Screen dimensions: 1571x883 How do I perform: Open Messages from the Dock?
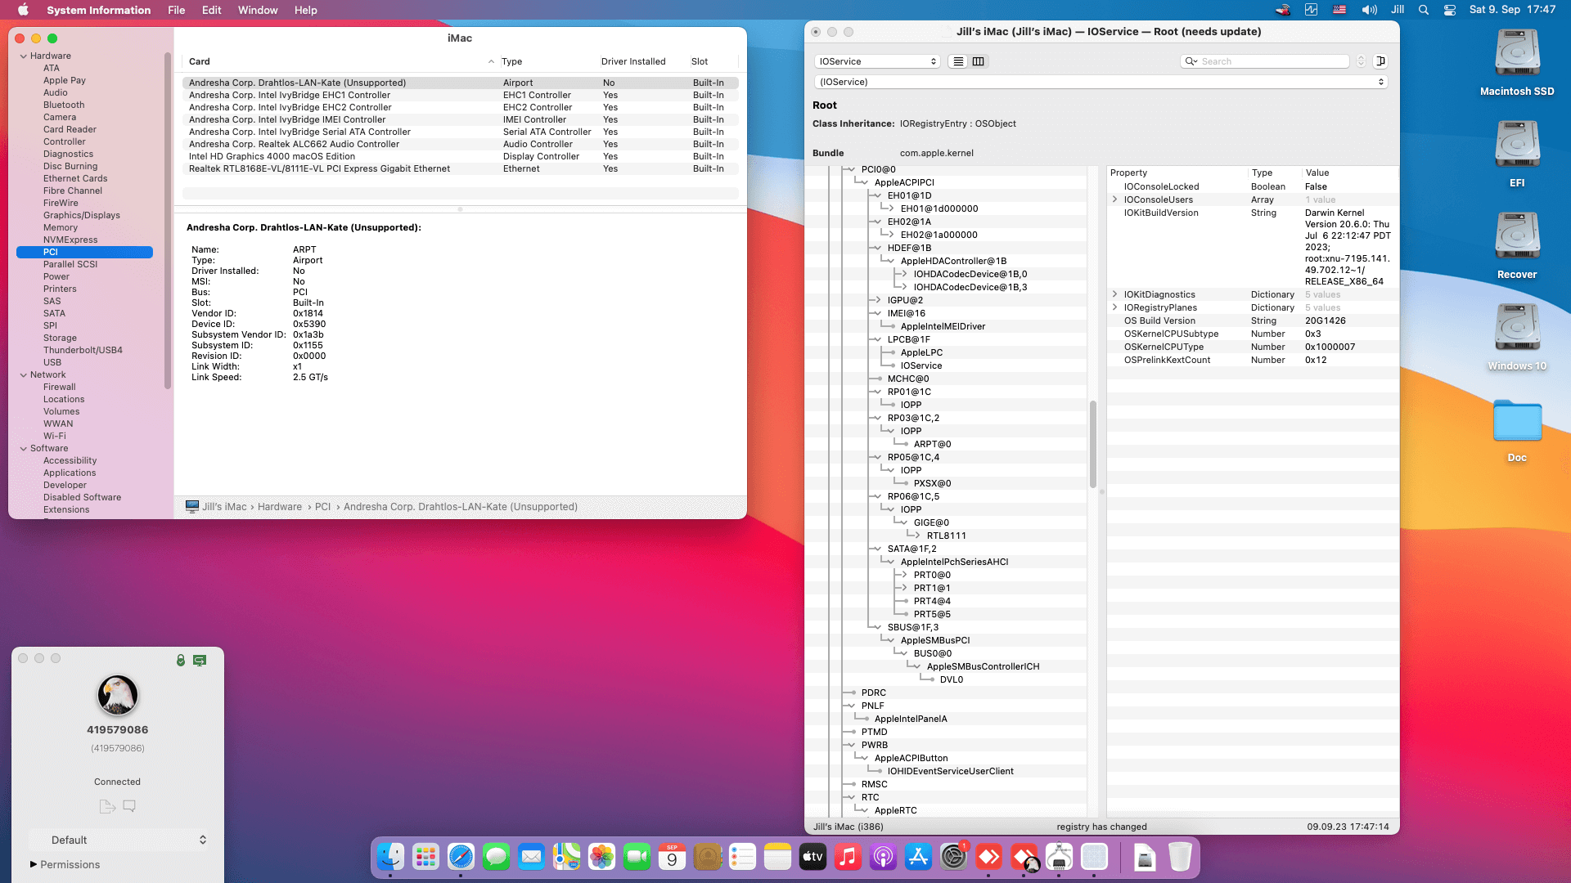496,857
